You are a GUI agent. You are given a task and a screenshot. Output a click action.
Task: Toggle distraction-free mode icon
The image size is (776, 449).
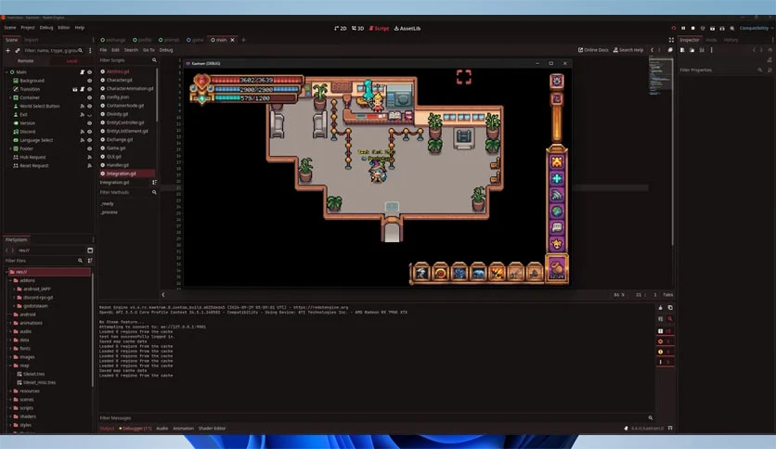671,40
